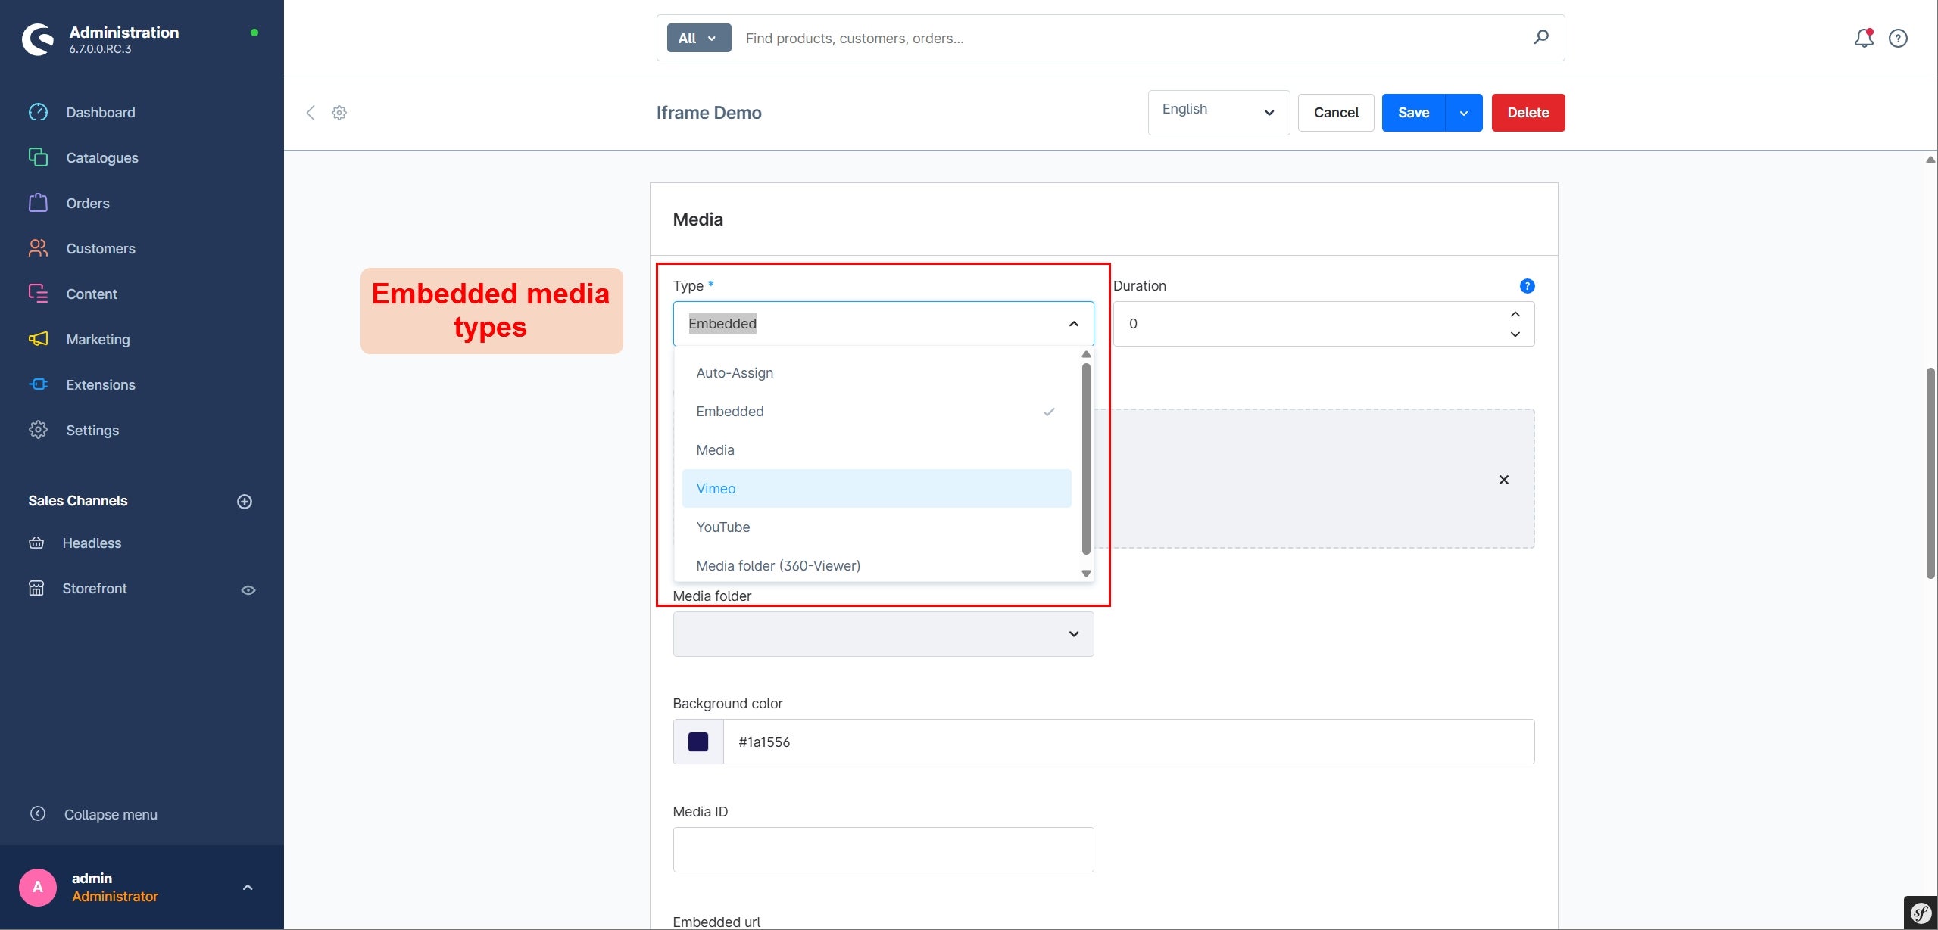Click the Media ID input field

(883, 850)
